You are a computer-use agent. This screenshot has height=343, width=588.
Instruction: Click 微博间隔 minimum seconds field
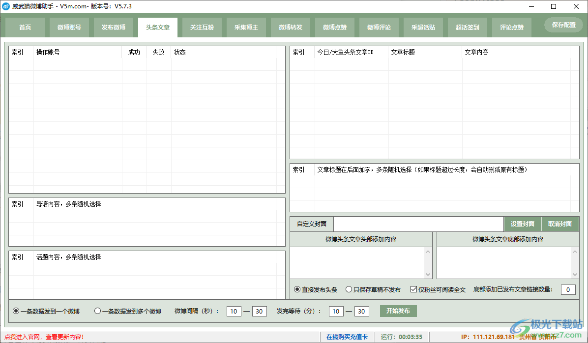[x=234, y=311]
